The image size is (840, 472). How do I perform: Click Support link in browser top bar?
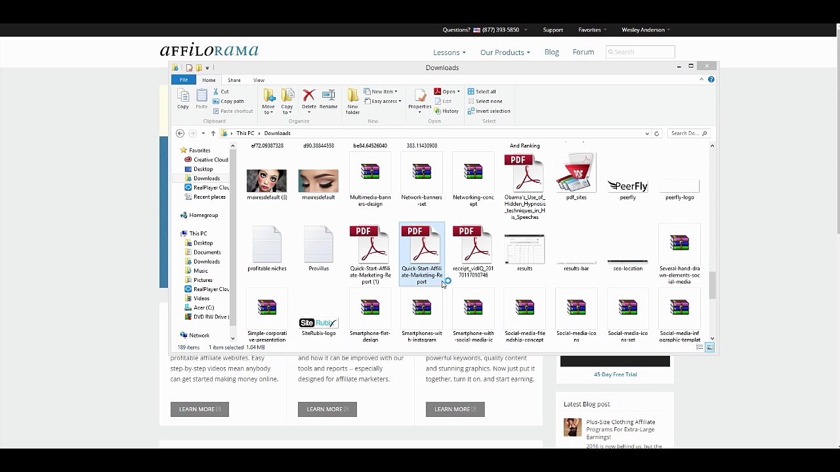coord(553,29)
